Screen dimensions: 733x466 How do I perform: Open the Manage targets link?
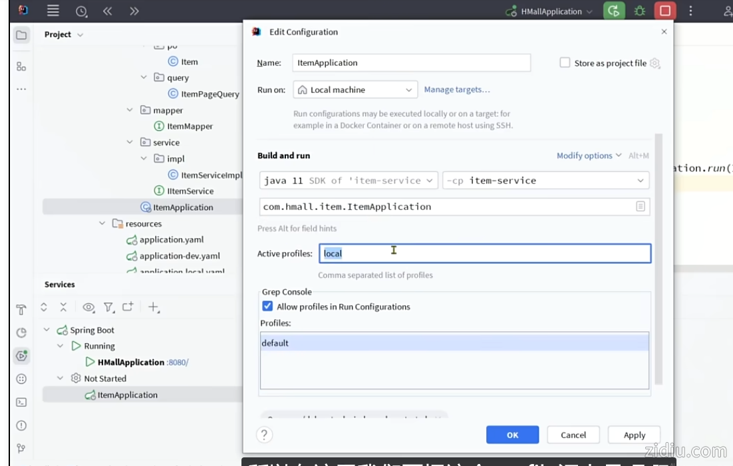457,90
